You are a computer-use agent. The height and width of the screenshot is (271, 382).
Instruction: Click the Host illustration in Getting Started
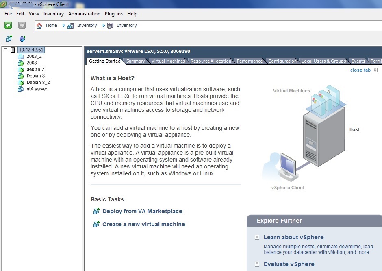coord(324,137)
